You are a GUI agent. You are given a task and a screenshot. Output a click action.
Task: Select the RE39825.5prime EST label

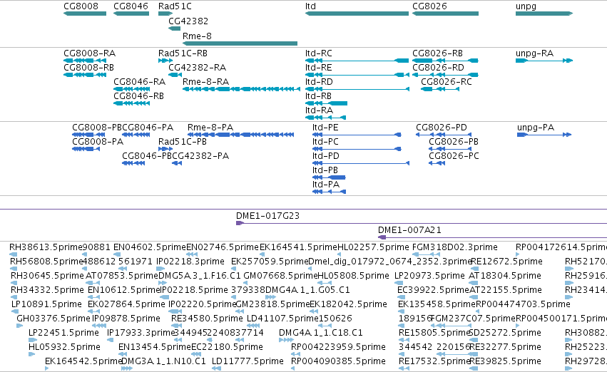tap(505, 361)
